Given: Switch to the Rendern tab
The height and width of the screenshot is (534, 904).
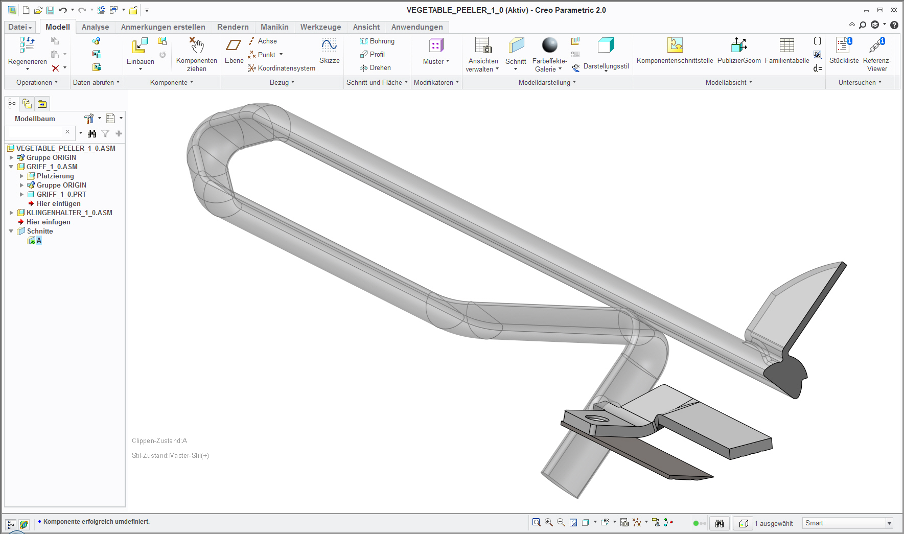Looking at the screenshot, I should [x=233, y=27].
